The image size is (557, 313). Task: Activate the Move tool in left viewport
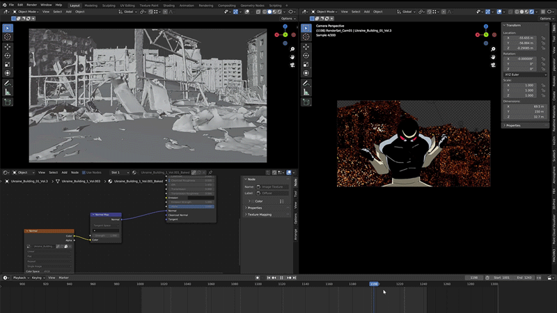(x=8, y=47)
